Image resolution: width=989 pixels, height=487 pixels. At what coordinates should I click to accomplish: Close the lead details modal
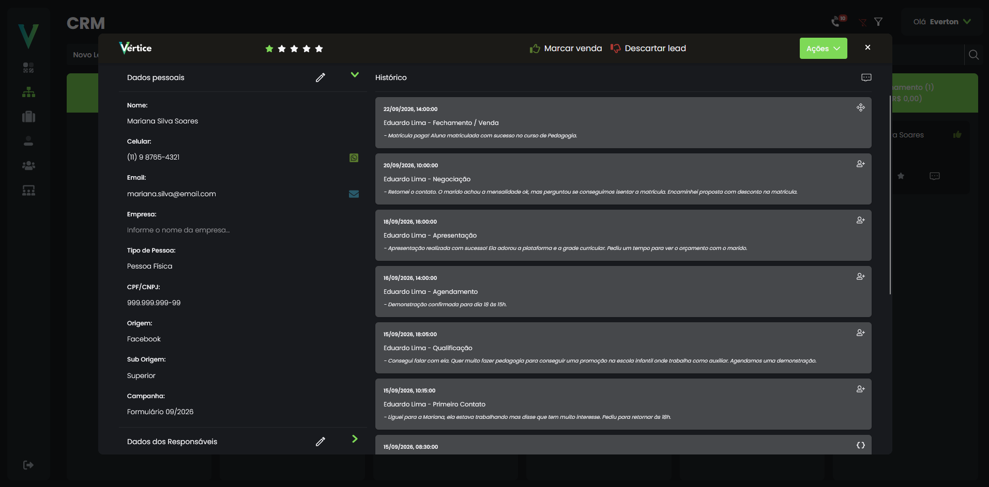click(868, 48)
